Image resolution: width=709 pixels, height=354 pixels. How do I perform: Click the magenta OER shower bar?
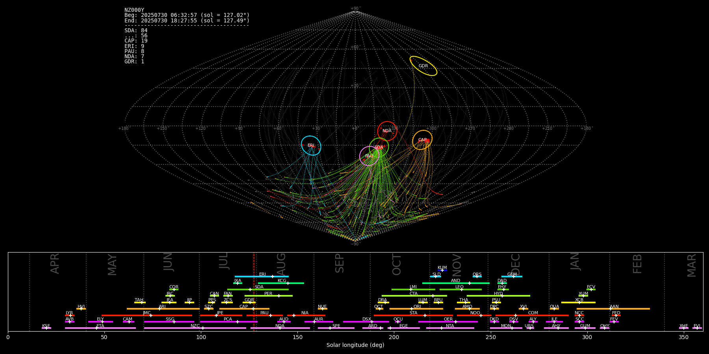448,322
